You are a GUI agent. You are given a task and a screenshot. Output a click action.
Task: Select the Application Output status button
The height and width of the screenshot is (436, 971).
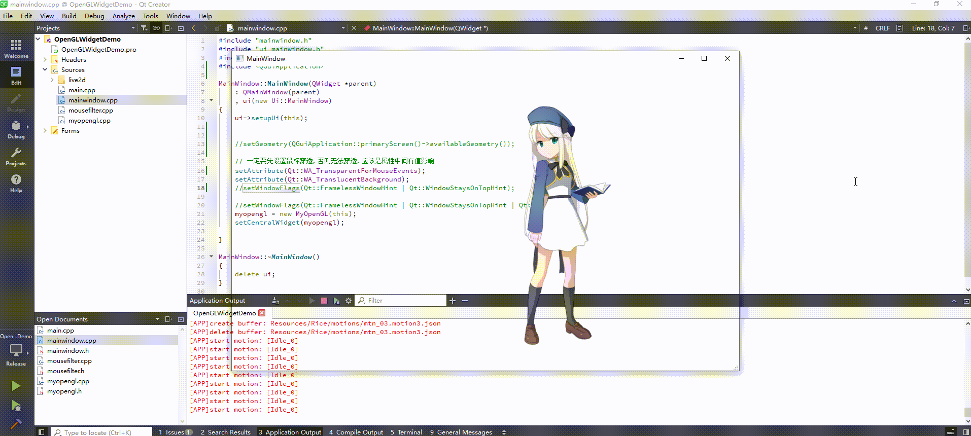[x=290, y=432]
